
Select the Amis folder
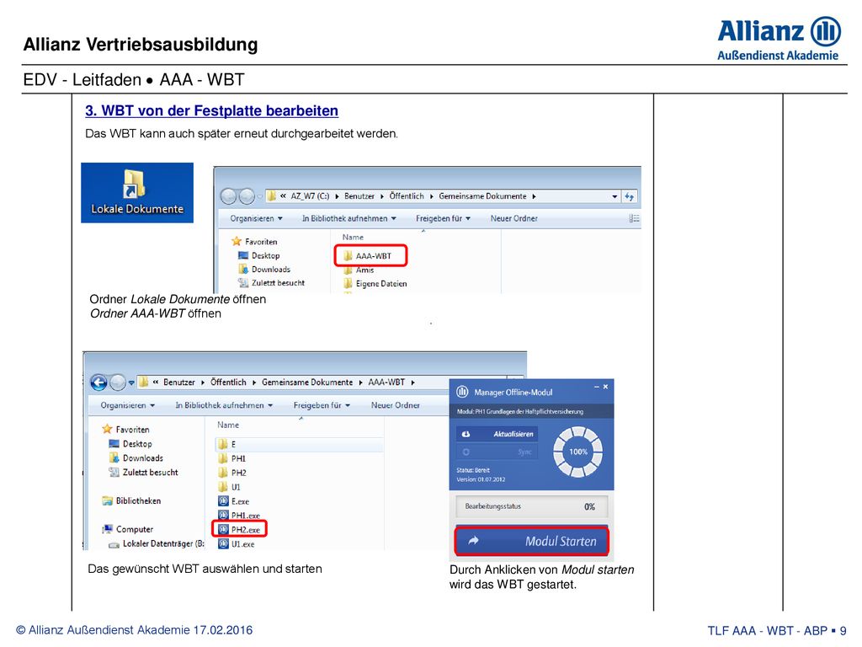[x=359, y=270]
